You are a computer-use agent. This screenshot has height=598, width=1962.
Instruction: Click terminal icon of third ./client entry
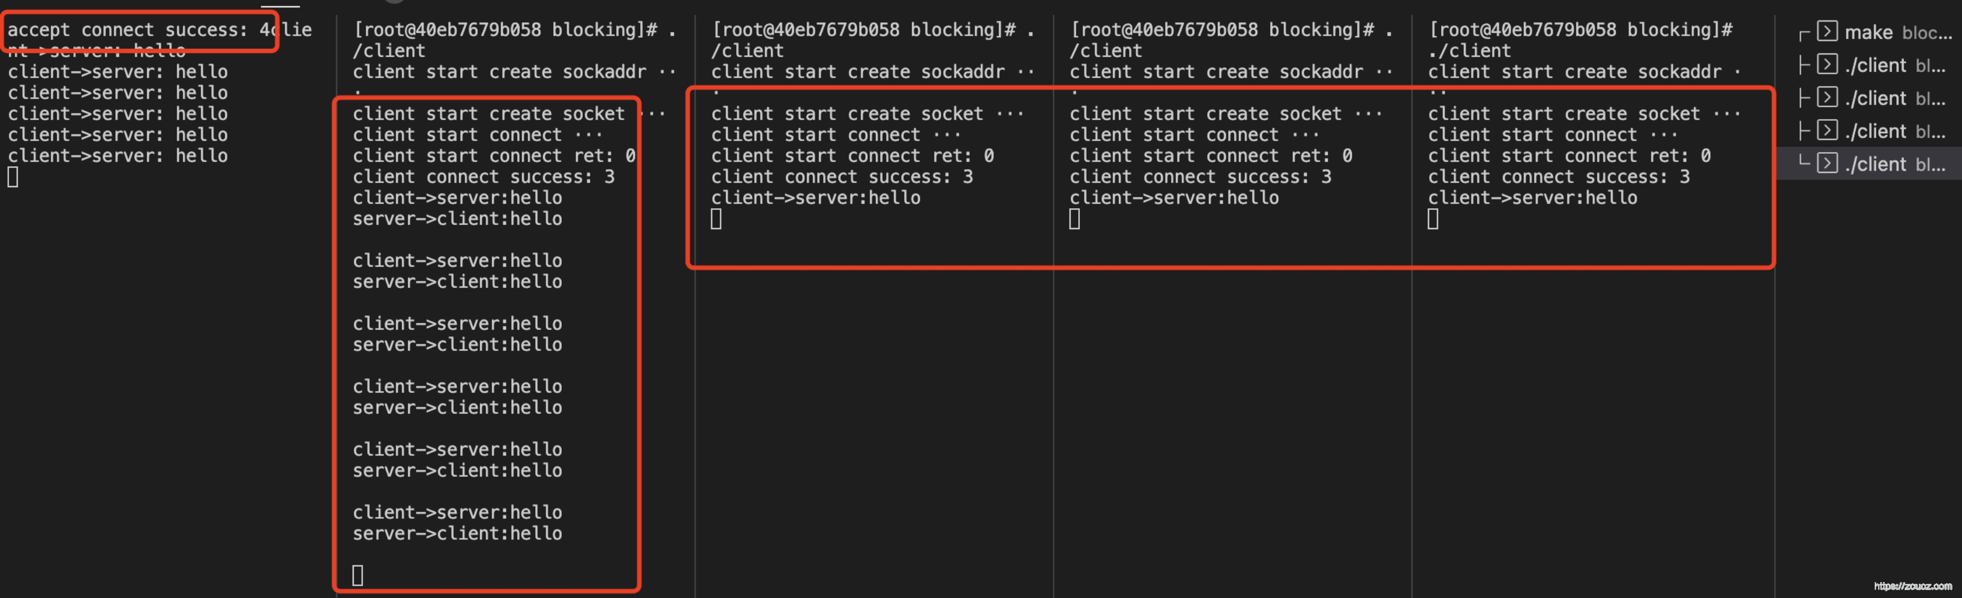coord(1826,130)
